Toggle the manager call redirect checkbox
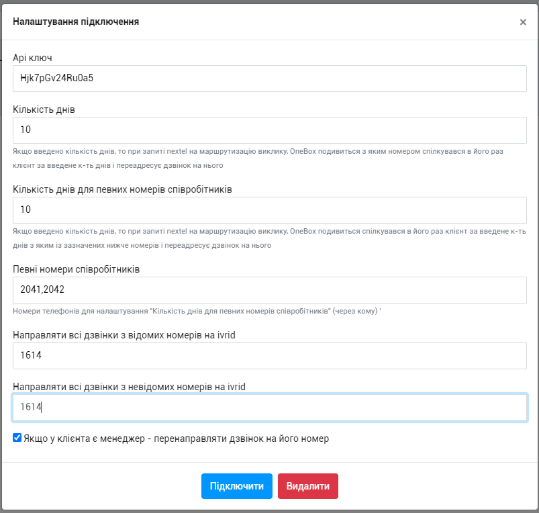The width and height of the screenshot is (539, 513). 17,438
